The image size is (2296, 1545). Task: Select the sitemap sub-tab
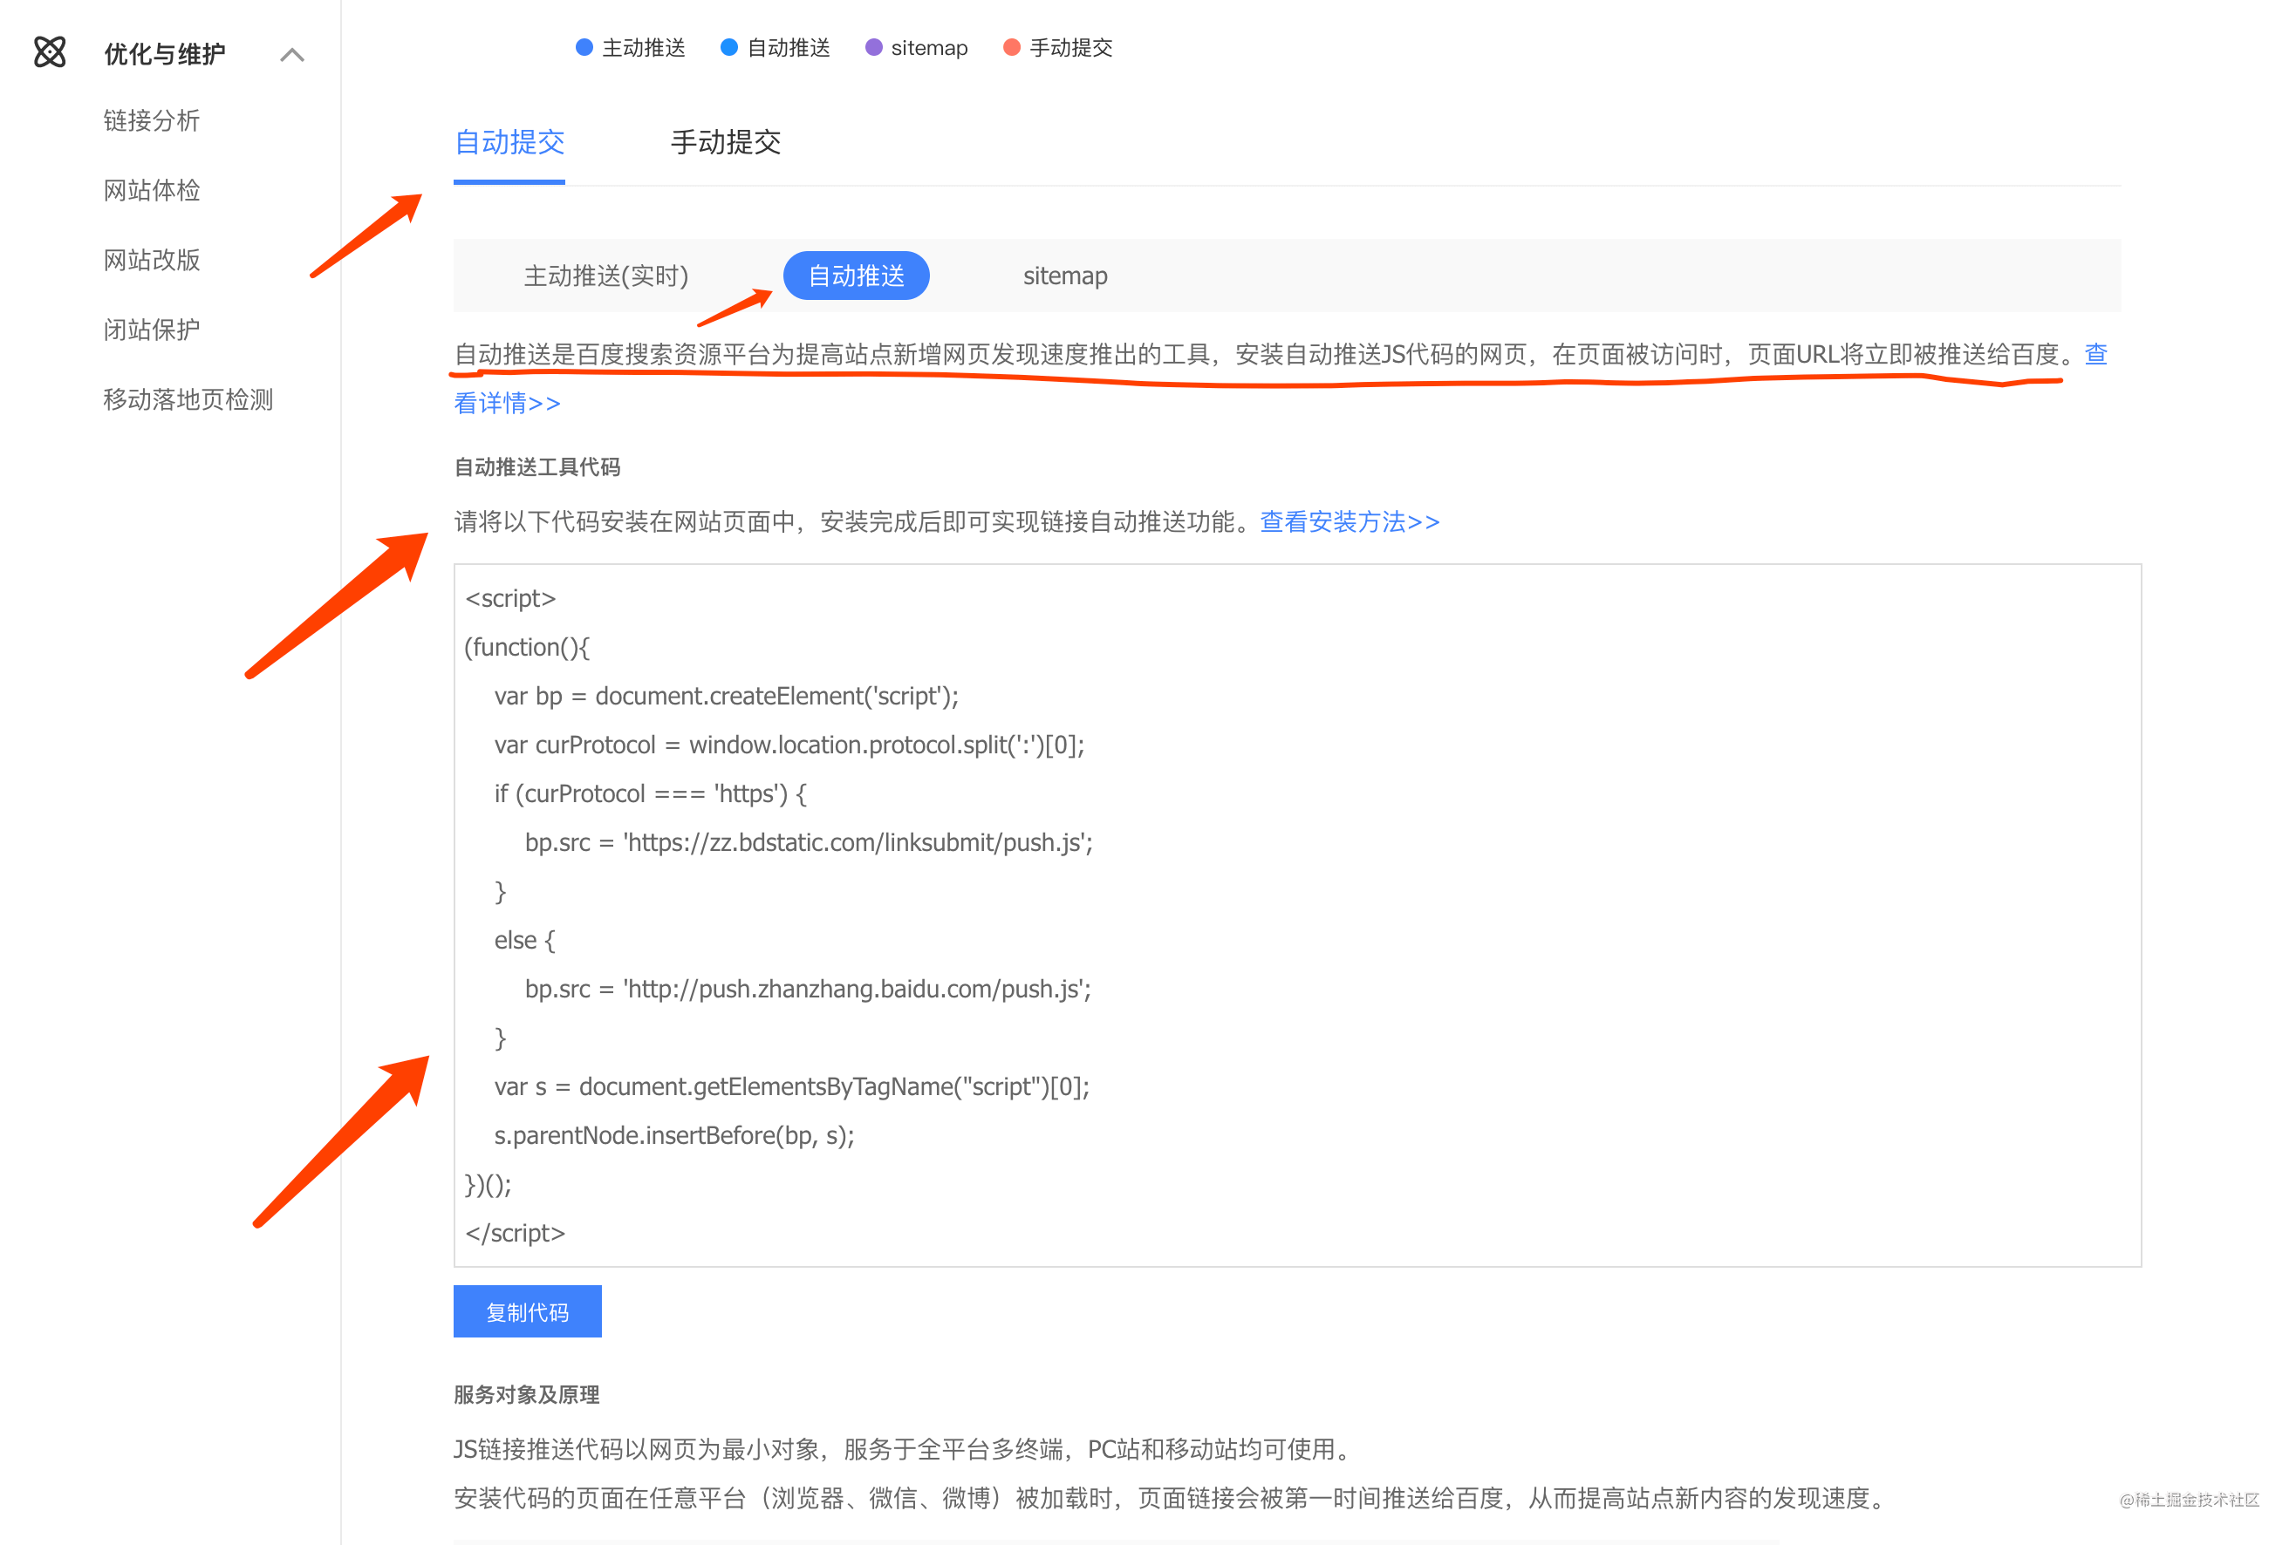(1065, 276)
